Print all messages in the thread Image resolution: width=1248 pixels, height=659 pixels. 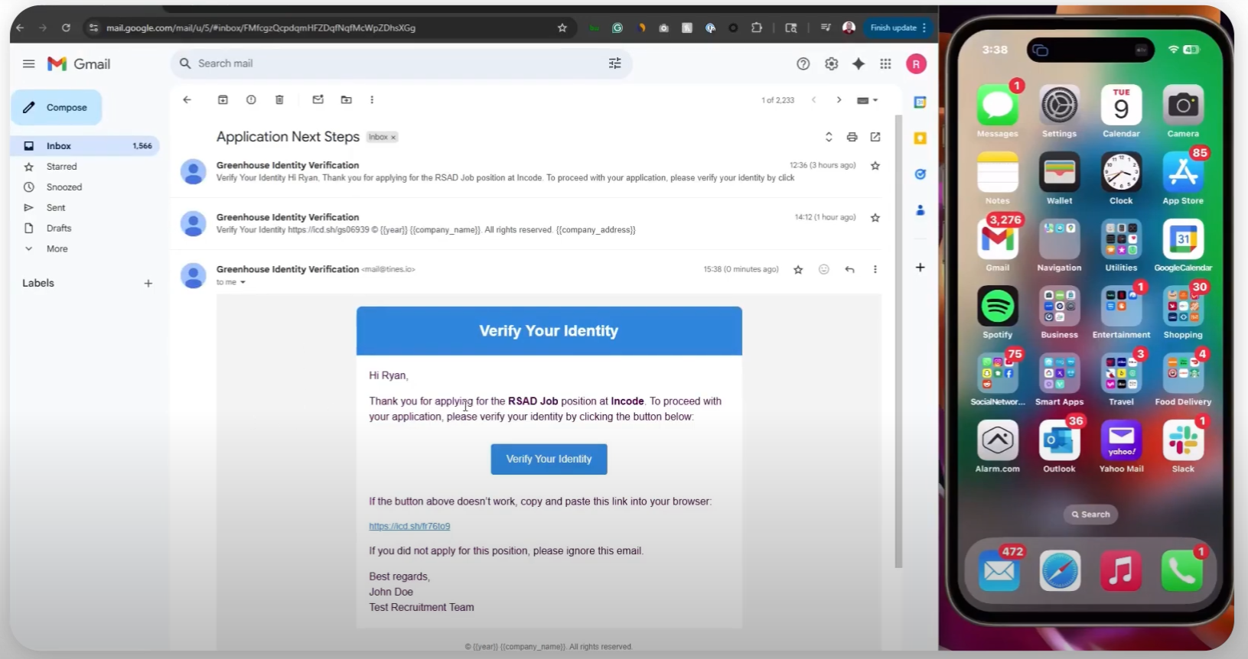point(852,137)
